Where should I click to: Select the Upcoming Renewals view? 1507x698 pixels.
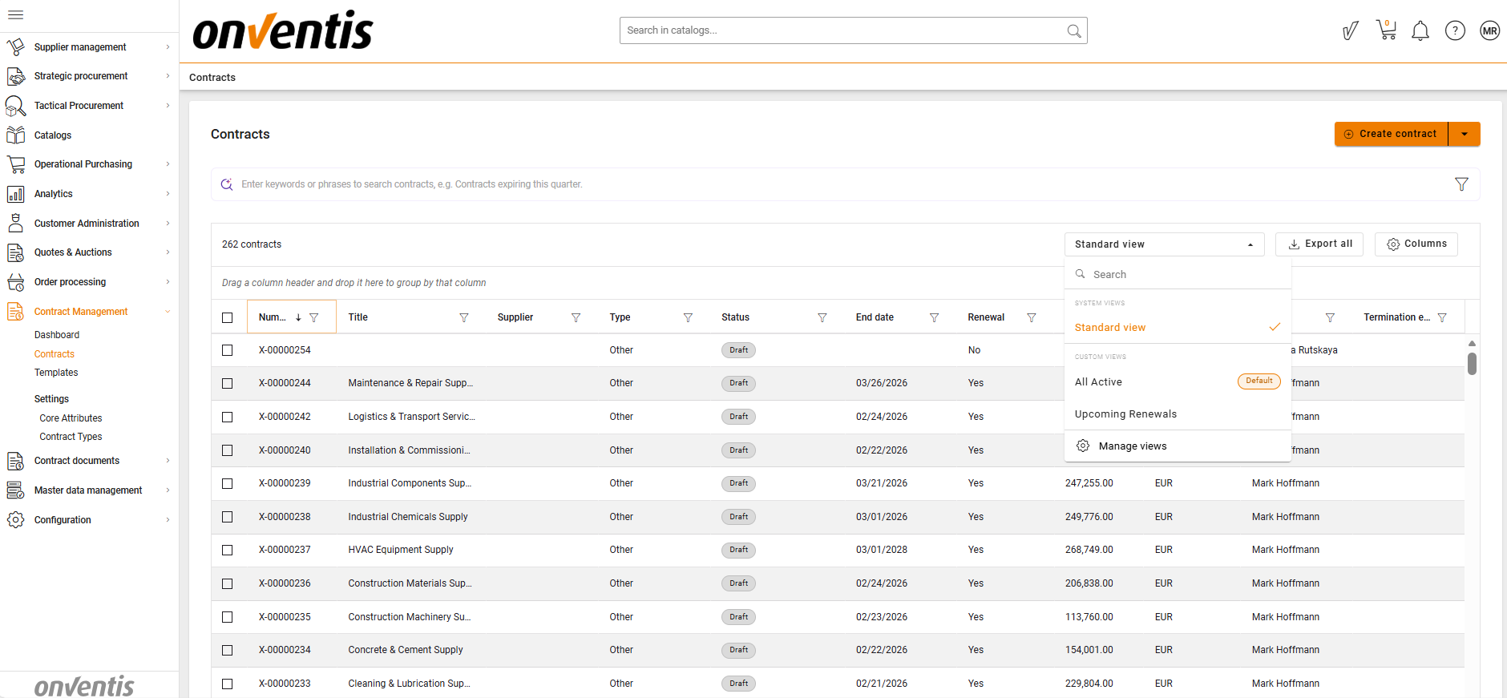coord(1125,414)
